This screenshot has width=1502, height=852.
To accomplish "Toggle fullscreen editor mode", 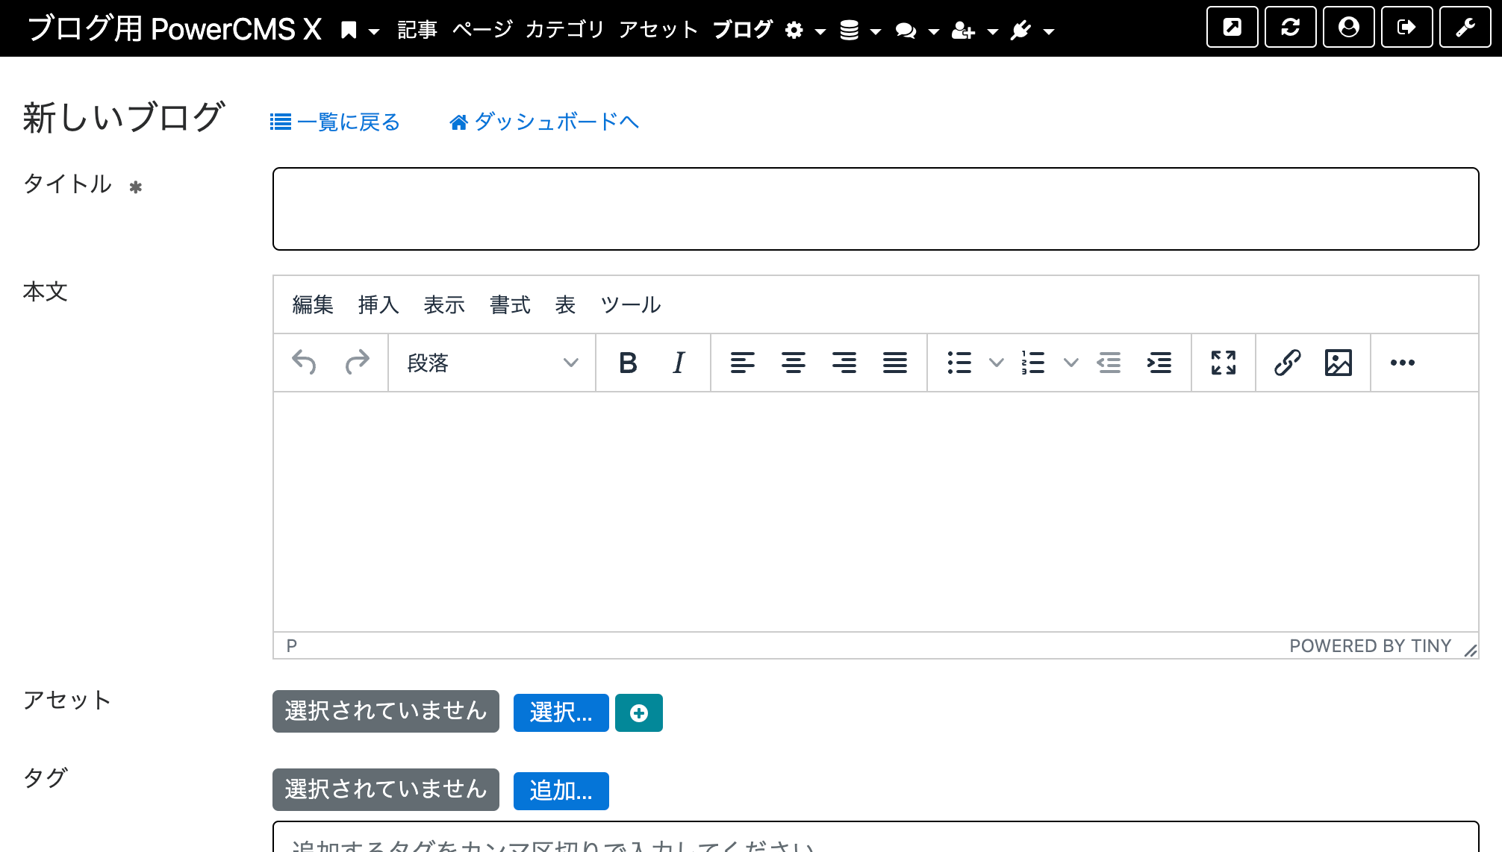I will pos(1224,363).
